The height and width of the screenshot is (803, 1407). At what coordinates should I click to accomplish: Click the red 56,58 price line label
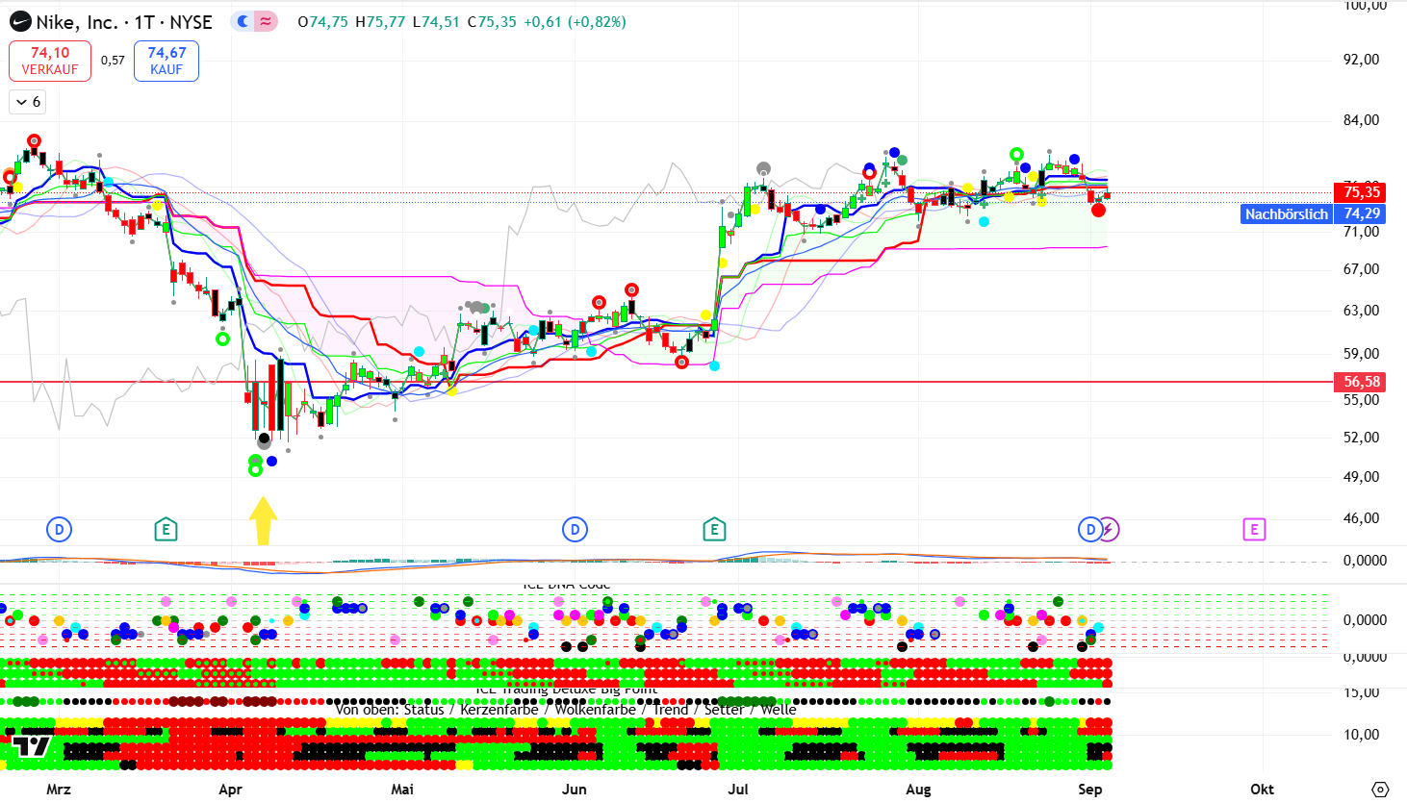pos(1361,382)
